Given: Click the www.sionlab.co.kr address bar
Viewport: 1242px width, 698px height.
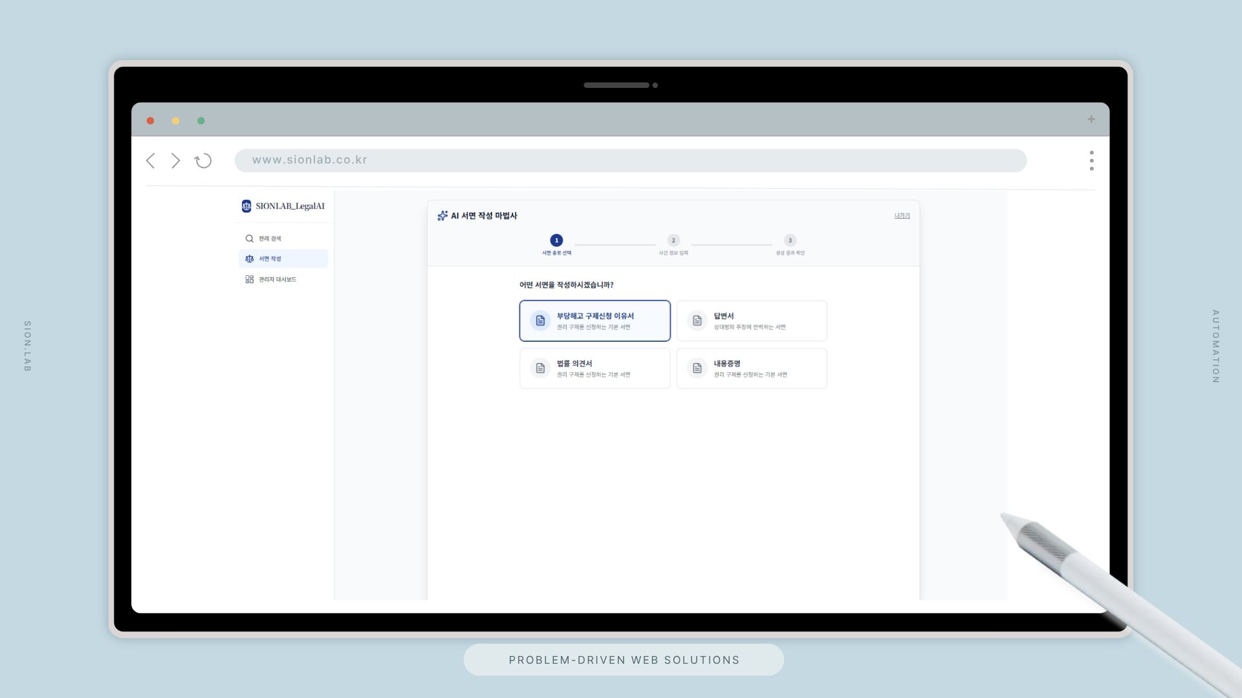Looking at the screenshot, I should (630, 160).
